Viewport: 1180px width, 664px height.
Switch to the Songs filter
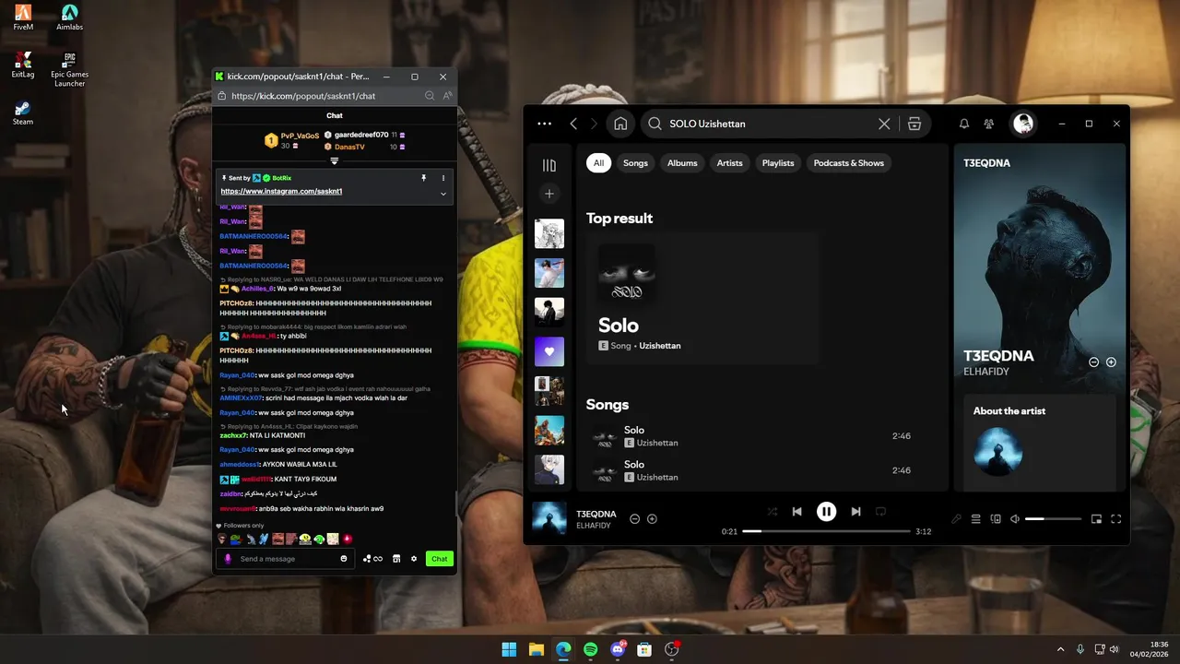[635, 163]
